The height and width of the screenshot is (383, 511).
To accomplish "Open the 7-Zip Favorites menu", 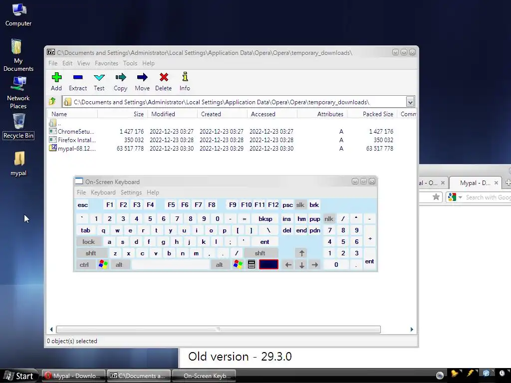I will click(107, 63).
